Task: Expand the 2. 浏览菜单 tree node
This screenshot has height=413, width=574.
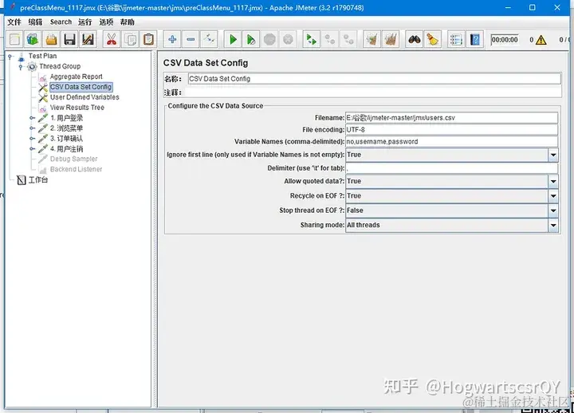Action: pyautogui.click(x=32, y=128)
